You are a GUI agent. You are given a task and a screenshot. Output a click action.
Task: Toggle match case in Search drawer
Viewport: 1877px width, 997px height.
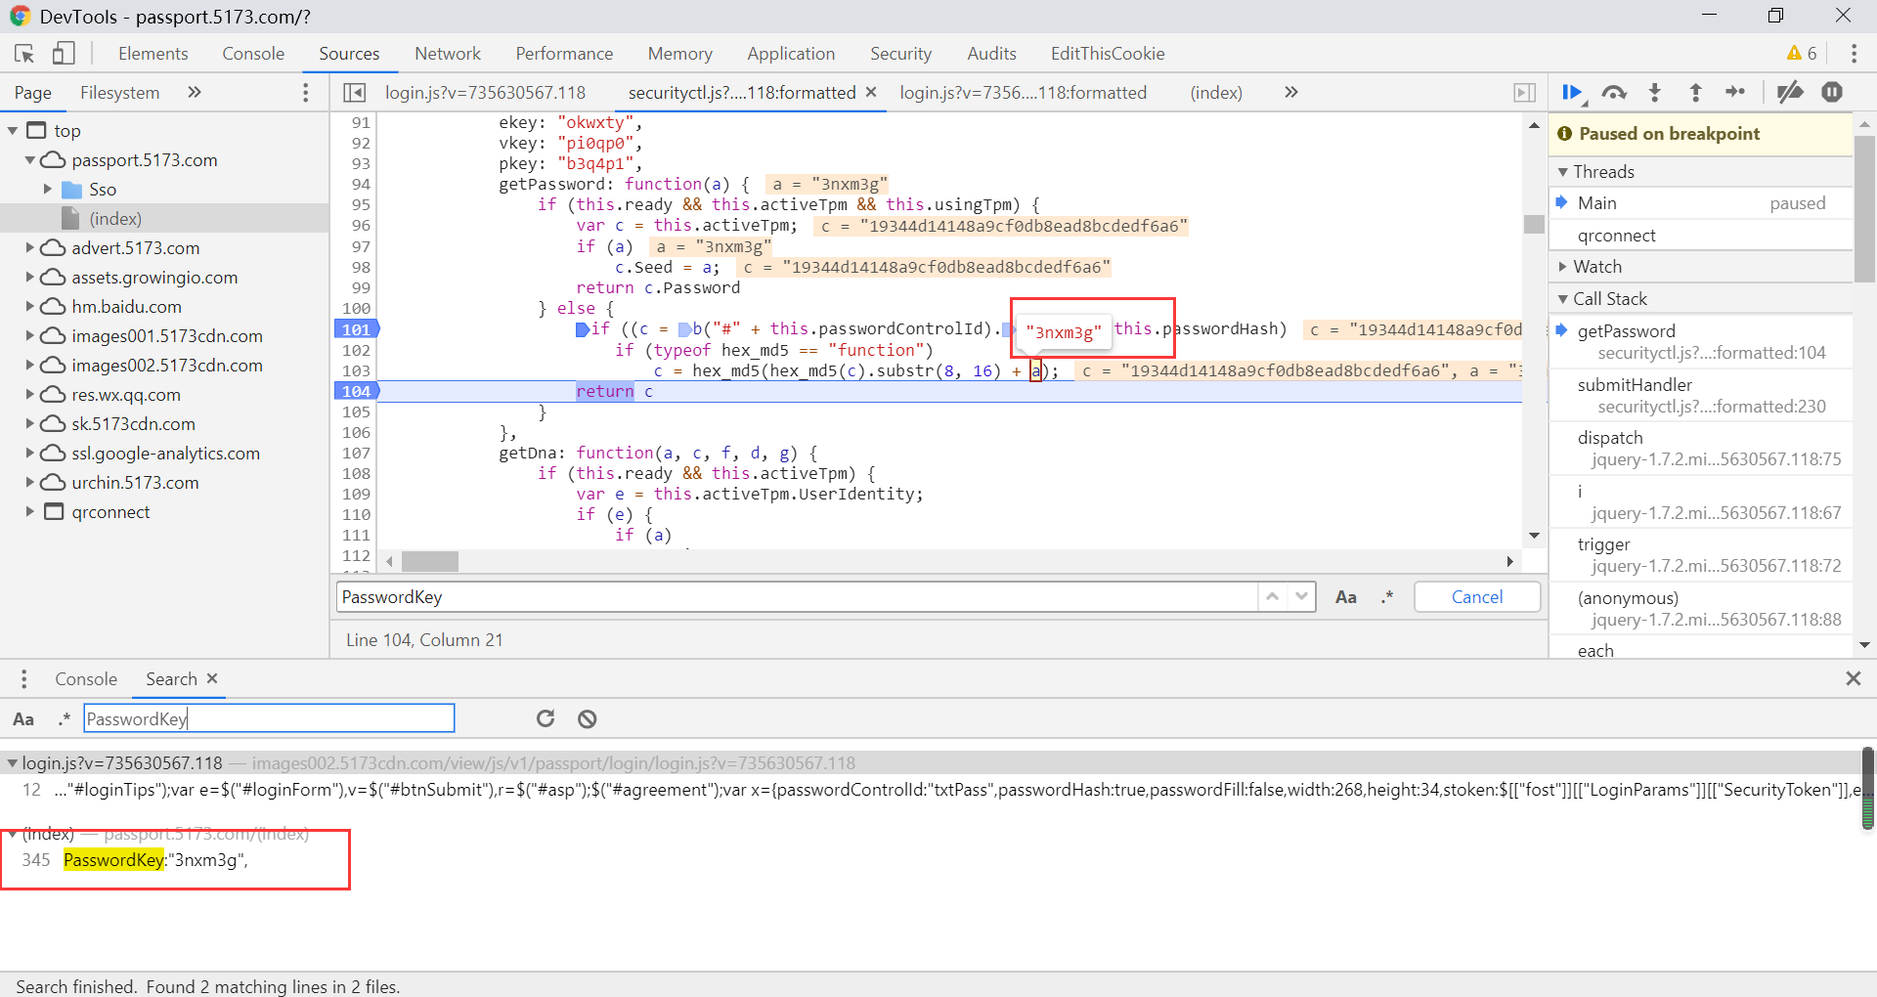[x=23, y=719]
